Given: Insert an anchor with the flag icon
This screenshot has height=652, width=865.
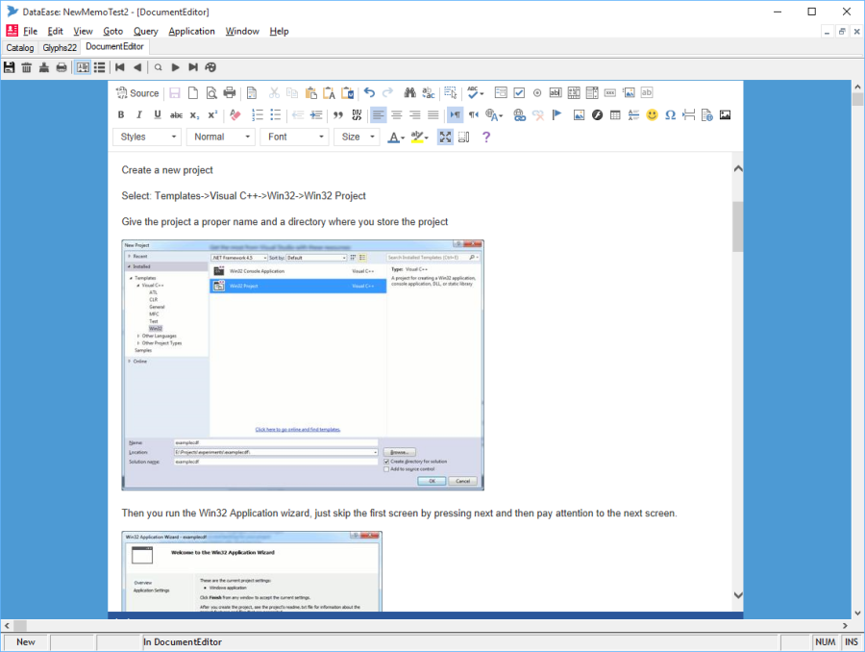Looking at the screenshot, I should 556,114.
